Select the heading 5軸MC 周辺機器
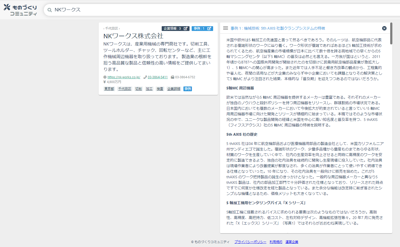The width and height of the screenshot is (400, 247). click(x=240, y=88)
